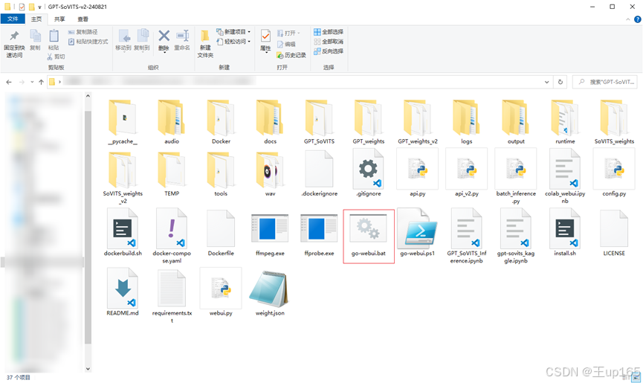Select the ffmpeg.exe executable

pos(270,233)
